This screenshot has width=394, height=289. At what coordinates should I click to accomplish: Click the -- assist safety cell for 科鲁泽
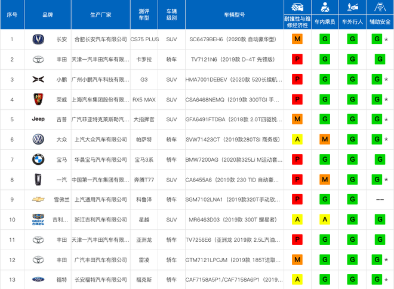point(380,199)
